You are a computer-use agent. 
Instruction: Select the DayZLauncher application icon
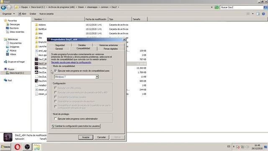pos(36,72)
